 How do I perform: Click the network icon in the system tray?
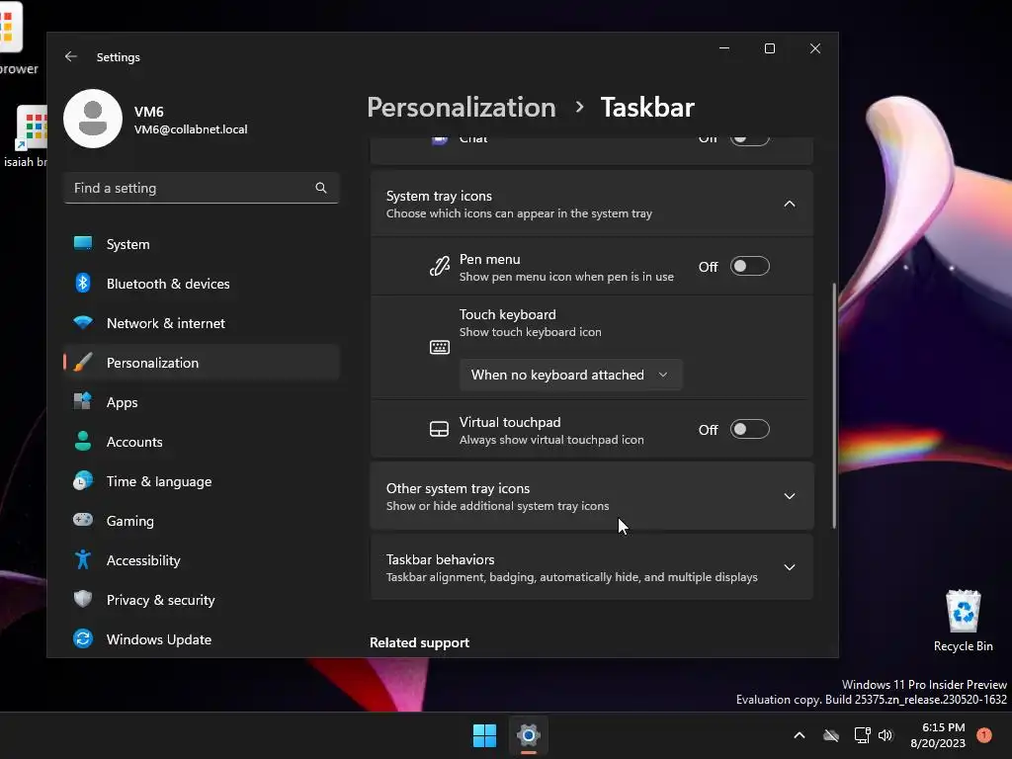point(862,735)
